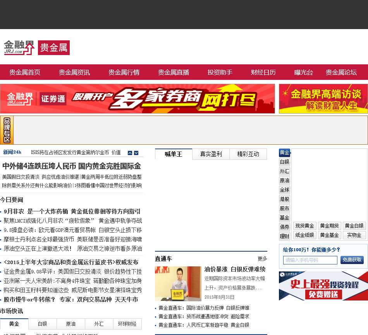Select the 全球 quote category tab

click(x=284, y=190)
